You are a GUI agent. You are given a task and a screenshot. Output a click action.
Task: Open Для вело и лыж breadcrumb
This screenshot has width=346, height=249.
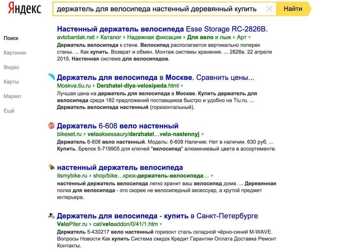click(209, 37)
